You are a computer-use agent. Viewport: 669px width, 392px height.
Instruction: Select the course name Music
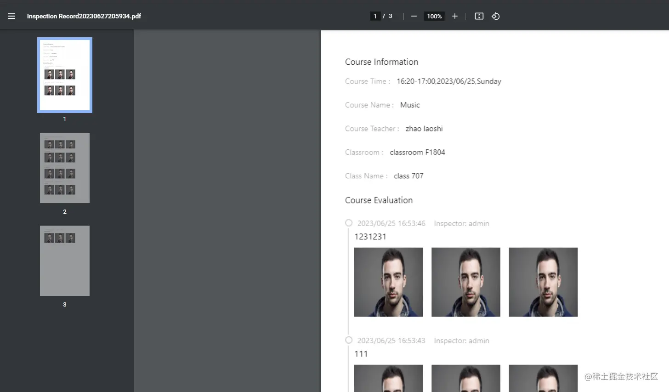point(410,105)
